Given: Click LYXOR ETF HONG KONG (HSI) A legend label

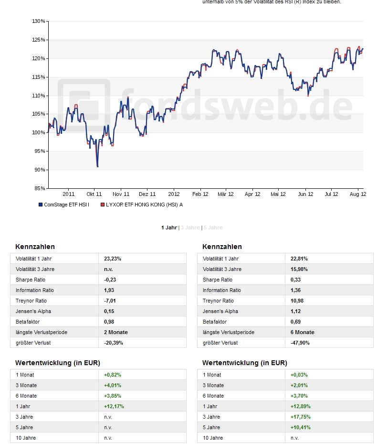Looking at the screenshot, I should pyautogui.click(x=144, y=205).
